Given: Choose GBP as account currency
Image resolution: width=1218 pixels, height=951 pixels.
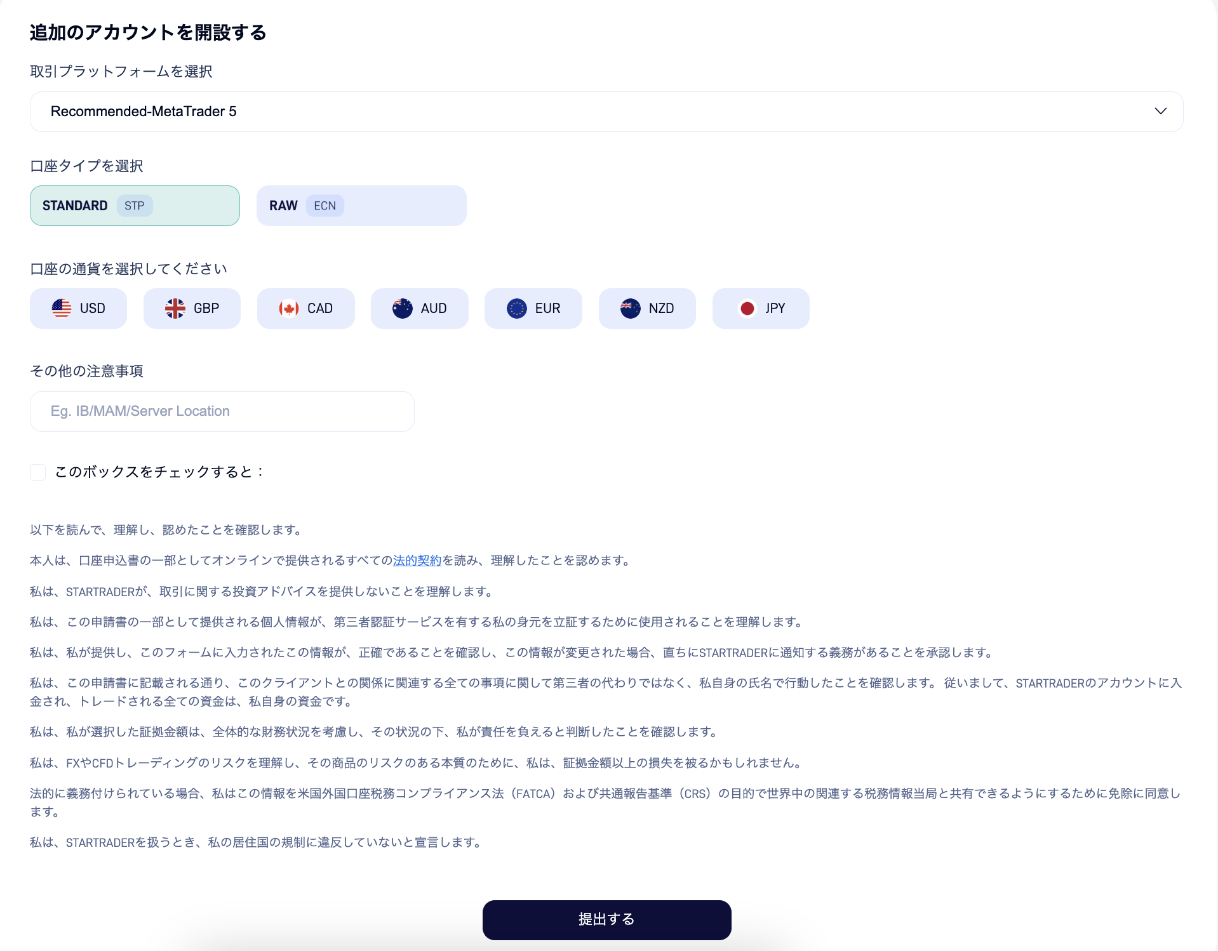Looking at the screenshot, I should 192,309.
